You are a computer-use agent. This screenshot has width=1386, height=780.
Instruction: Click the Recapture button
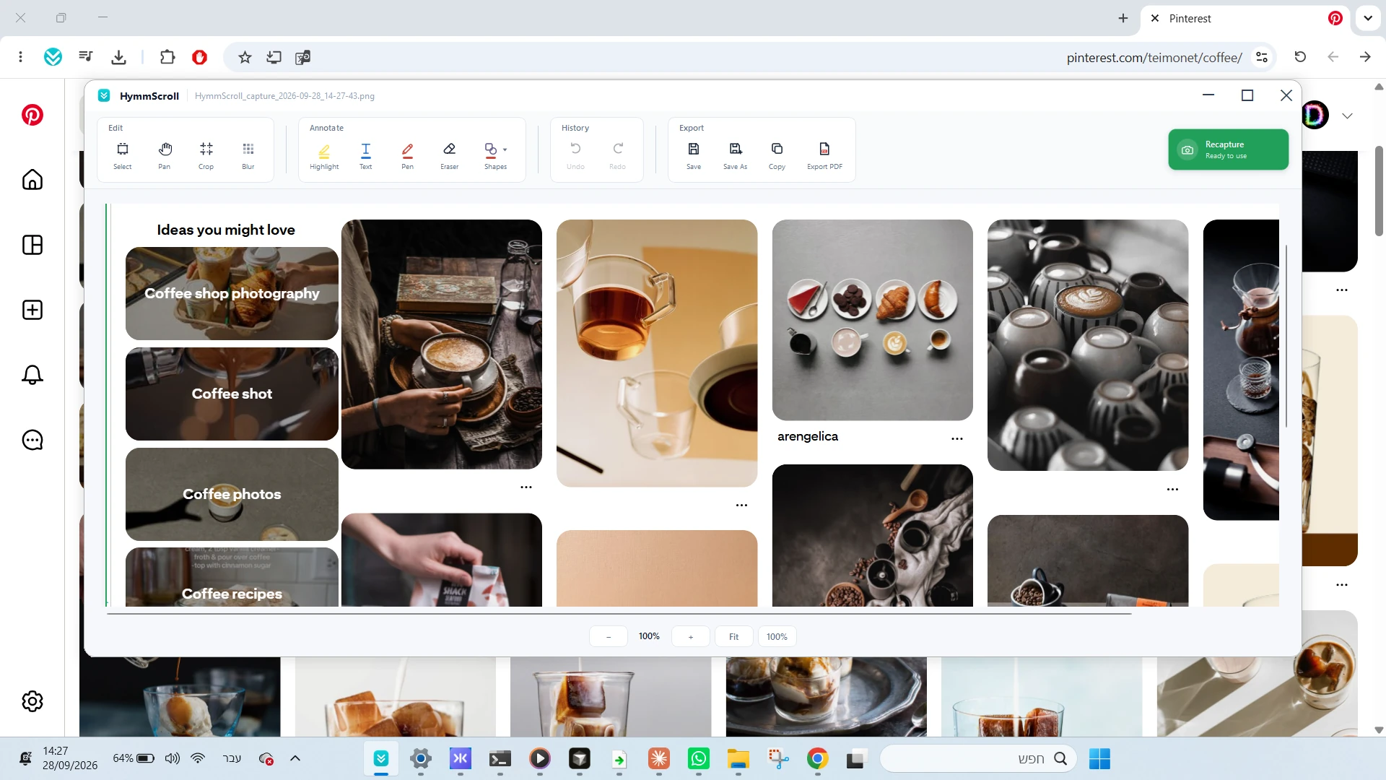pos(1229,149)
